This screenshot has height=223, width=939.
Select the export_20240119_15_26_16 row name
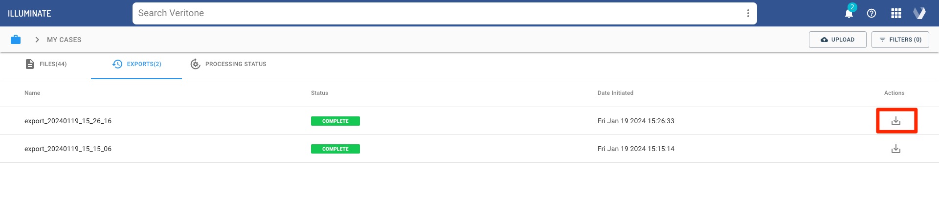[68, 121]
